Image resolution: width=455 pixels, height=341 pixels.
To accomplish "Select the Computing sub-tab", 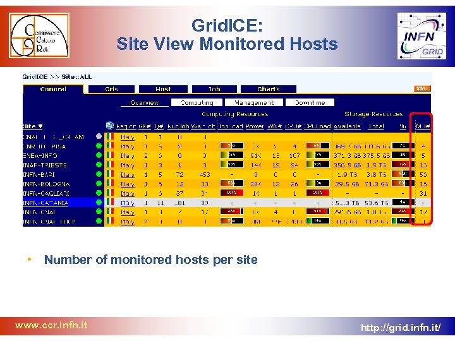I will click(197, 103).
